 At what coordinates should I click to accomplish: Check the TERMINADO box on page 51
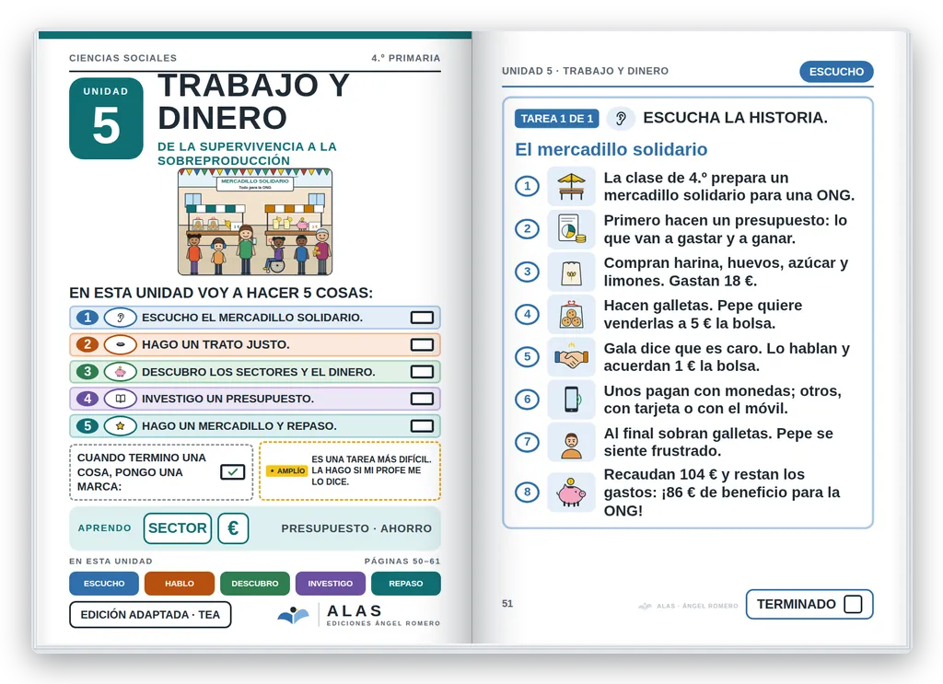point(853,604)
